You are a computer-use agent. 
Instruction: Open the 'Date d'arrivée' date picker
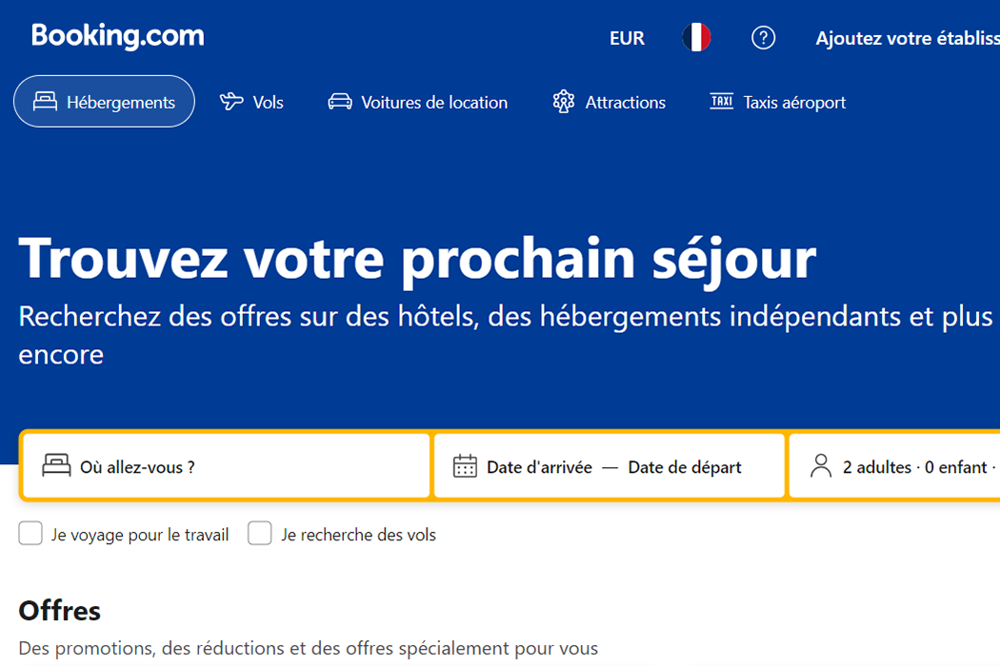coord(539,467)
